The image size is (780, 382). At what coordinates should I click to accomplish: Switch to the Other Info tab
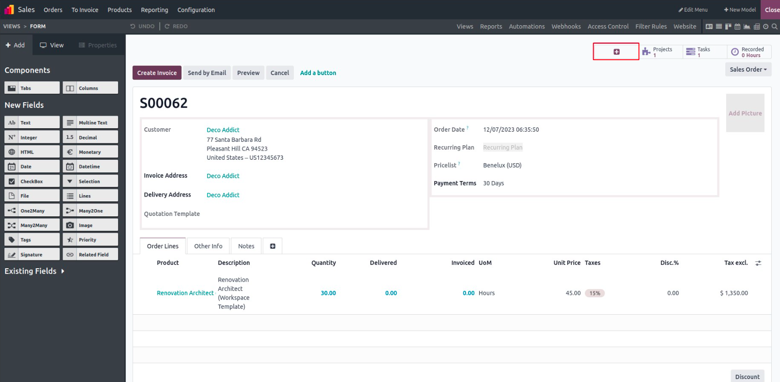click(208, 246)
